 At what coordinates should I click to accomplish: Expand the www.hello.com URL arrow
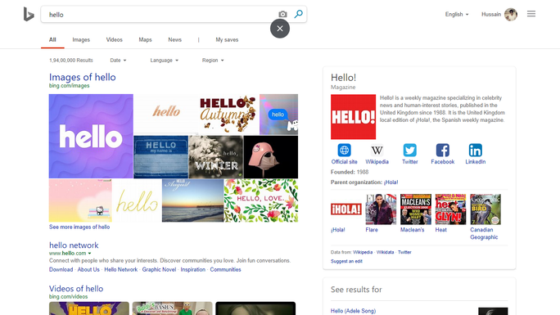(x=89, y=254)
